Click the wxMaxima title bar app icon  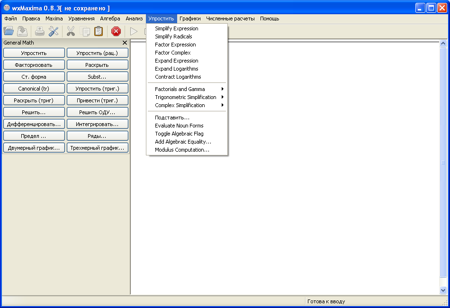click(x=7, y=8)
